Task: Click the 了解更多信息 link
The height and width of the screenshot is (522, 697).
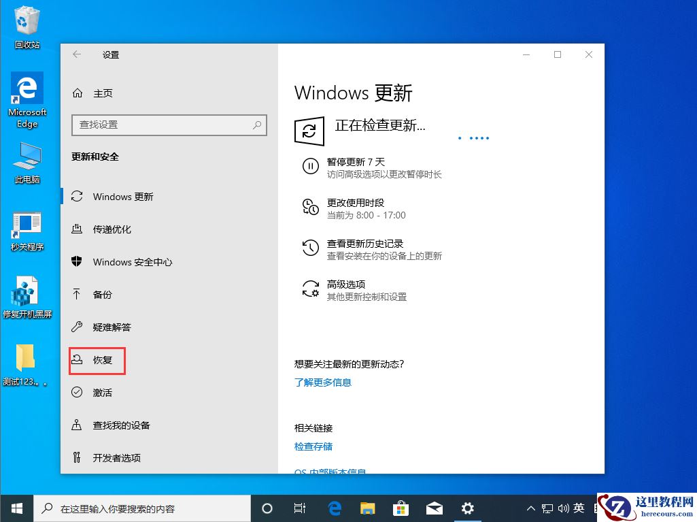Action: point(323,382)
